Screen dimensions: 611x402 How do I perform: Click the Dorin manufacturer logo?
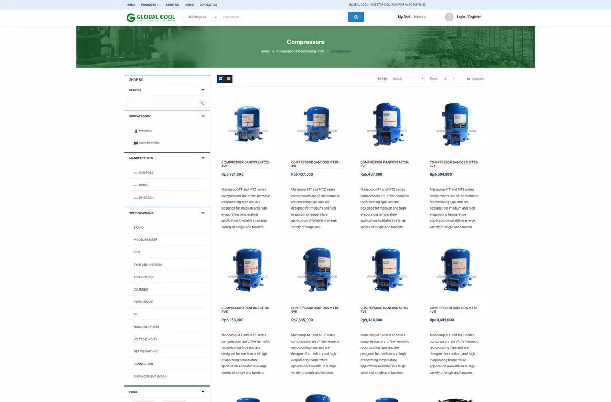136,185
